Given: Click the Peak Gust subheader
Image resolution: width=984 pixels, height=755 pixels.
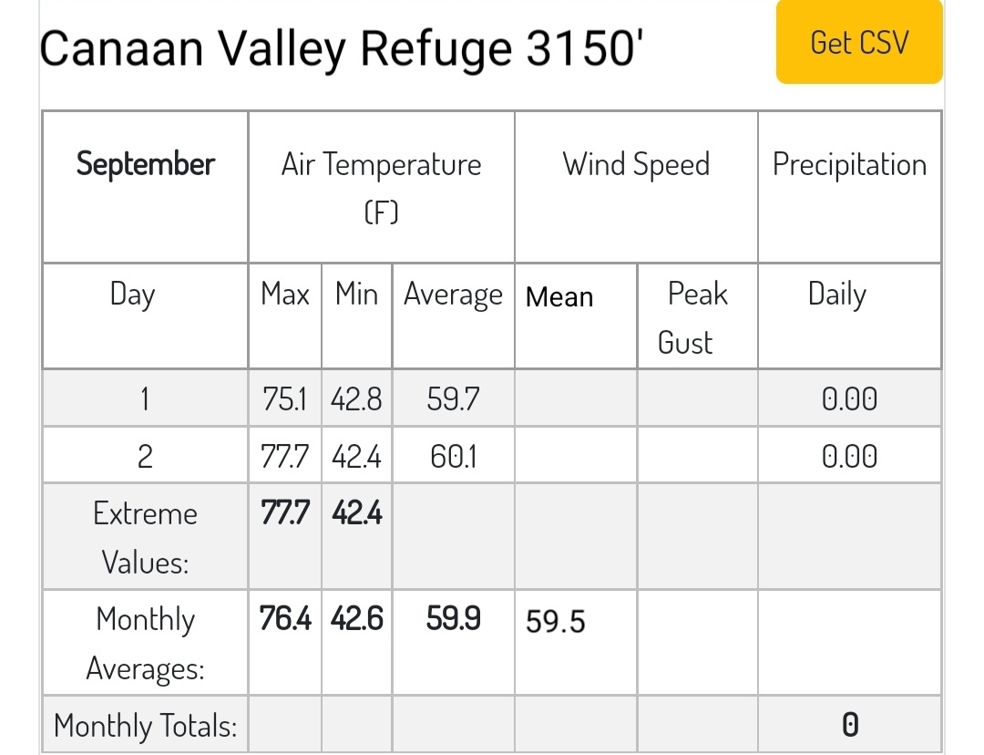Looking at the screenshot, I should click(x=697, y=315).
